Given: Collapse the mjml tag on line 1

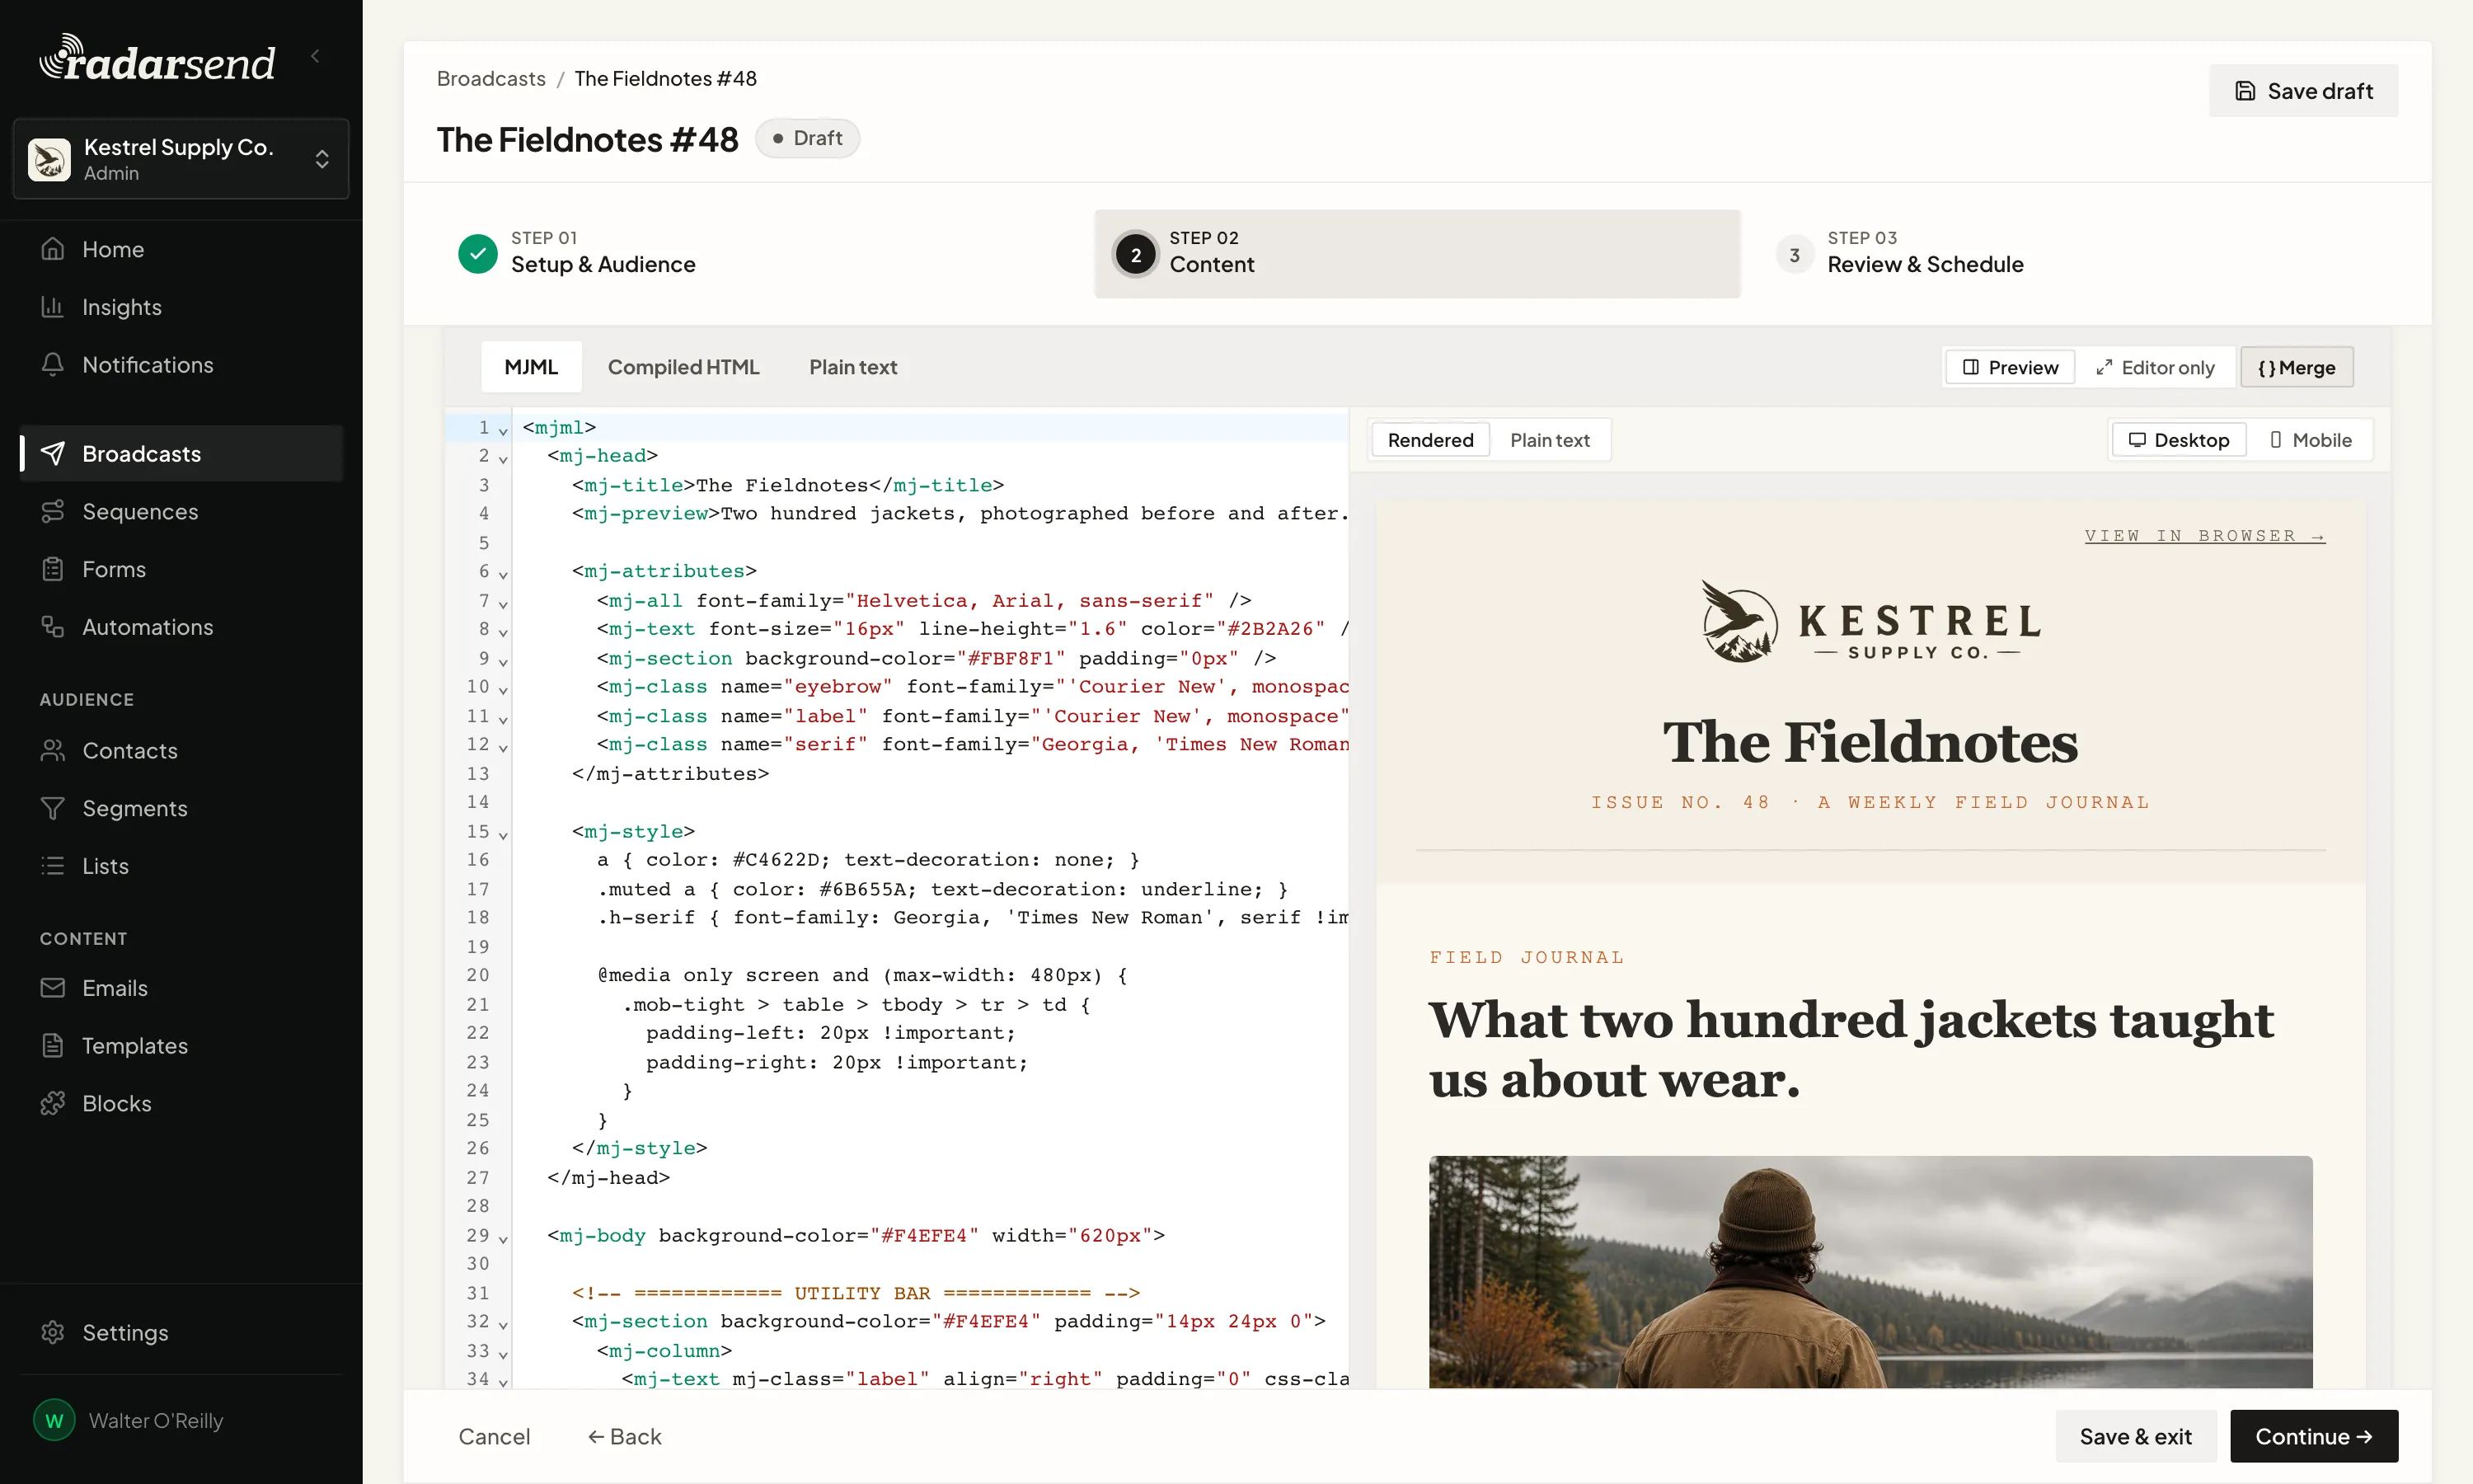Looking at the screenshot, I should coord(503,430).
